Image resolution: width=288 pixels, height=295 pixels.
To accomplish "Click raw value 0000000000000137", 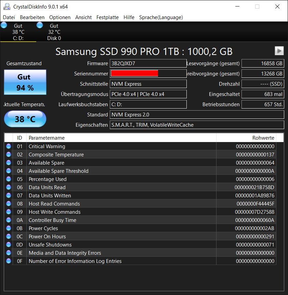I will click(255, 154).
